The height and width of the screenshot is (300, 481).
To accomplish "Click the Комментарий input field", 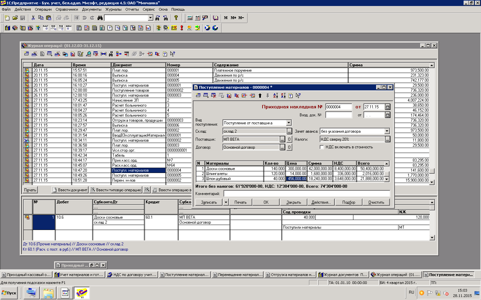I will 307,194.
